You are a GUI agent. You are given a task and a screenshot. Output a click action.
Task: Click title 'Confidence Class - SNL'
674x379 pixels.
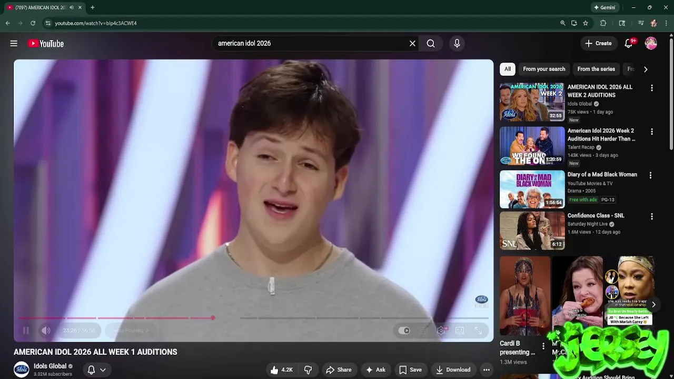tap(596, 216)
